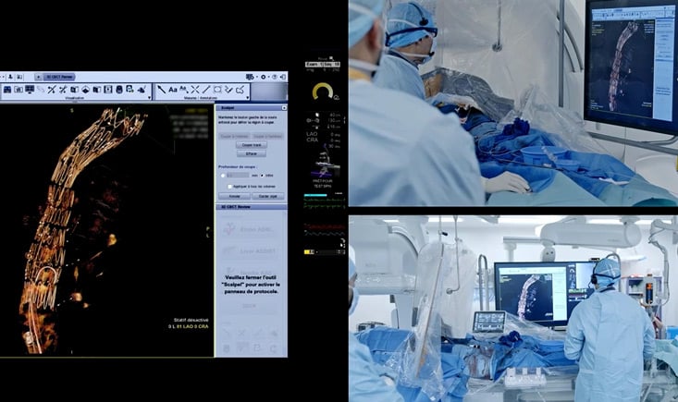Viewport: 678px width, 402px height.
Task: Check 'Appliquer à tous les volumes'
Action: click(230, 186)
